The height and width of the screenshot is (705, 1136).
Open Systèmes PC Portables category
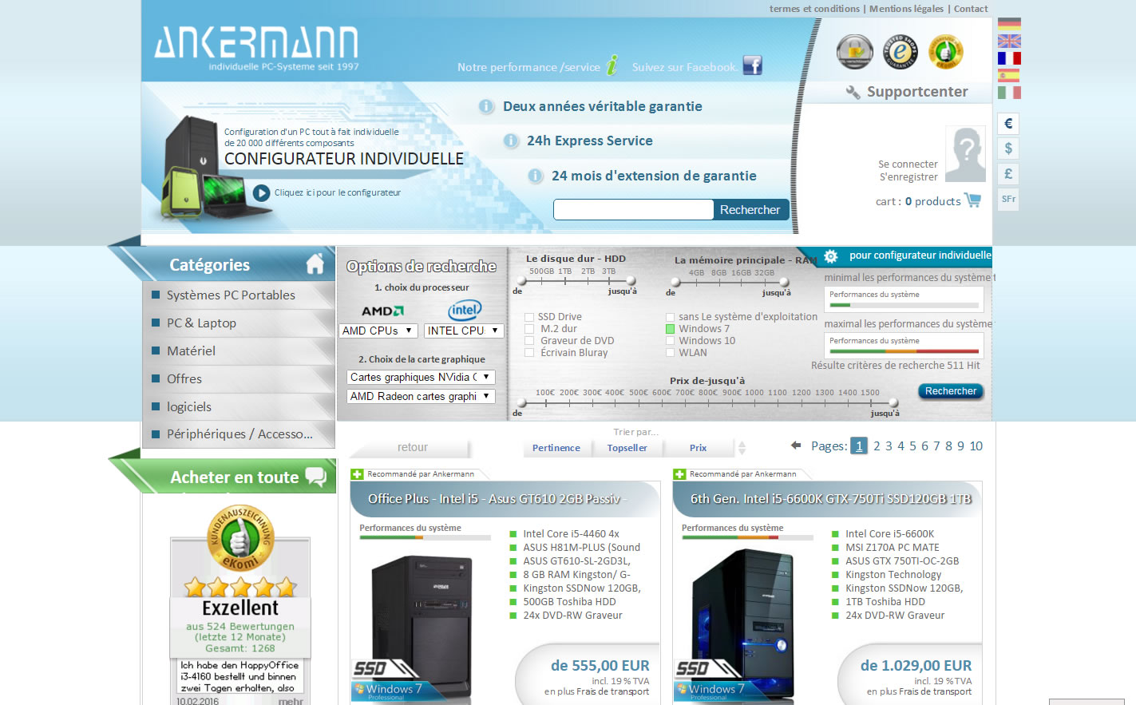[x=239, y=295]
